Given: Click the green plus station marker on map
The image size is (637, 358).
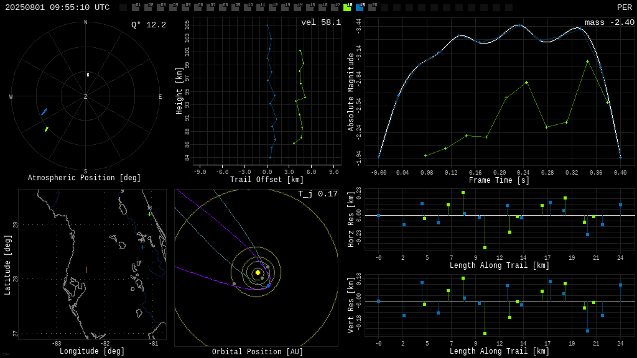Looking at the screenshot, I should (149, 214).
